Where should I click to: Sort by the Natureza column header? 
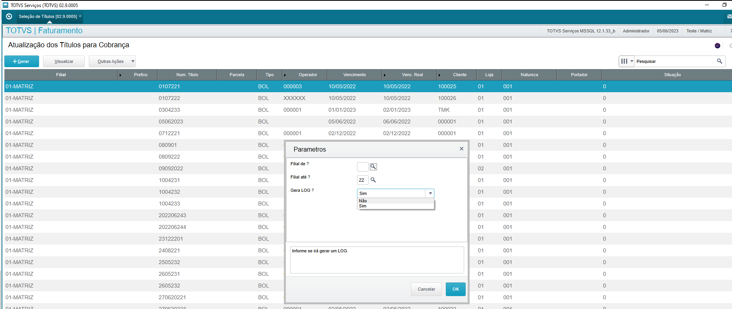tap(529, 75)
